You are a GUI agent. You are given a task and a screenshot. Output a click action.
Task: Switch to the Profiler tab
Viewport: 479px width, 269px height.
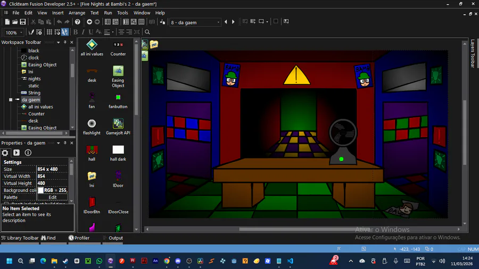pyautogui.click(x=79, y=238)
